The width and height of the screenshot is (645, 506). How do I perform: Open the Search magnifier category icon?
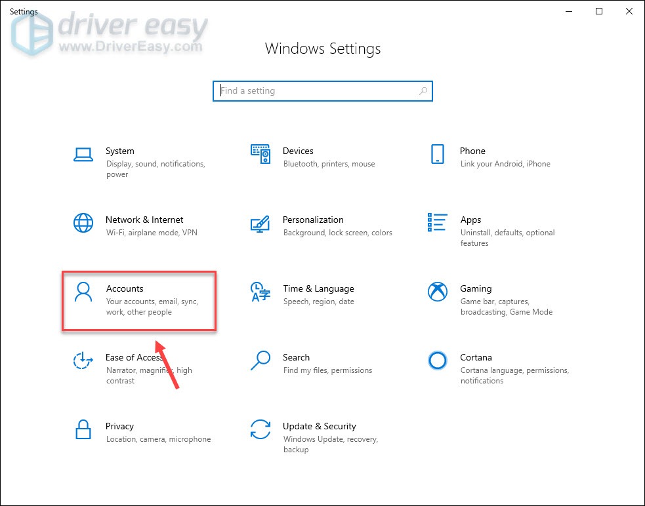260,360
